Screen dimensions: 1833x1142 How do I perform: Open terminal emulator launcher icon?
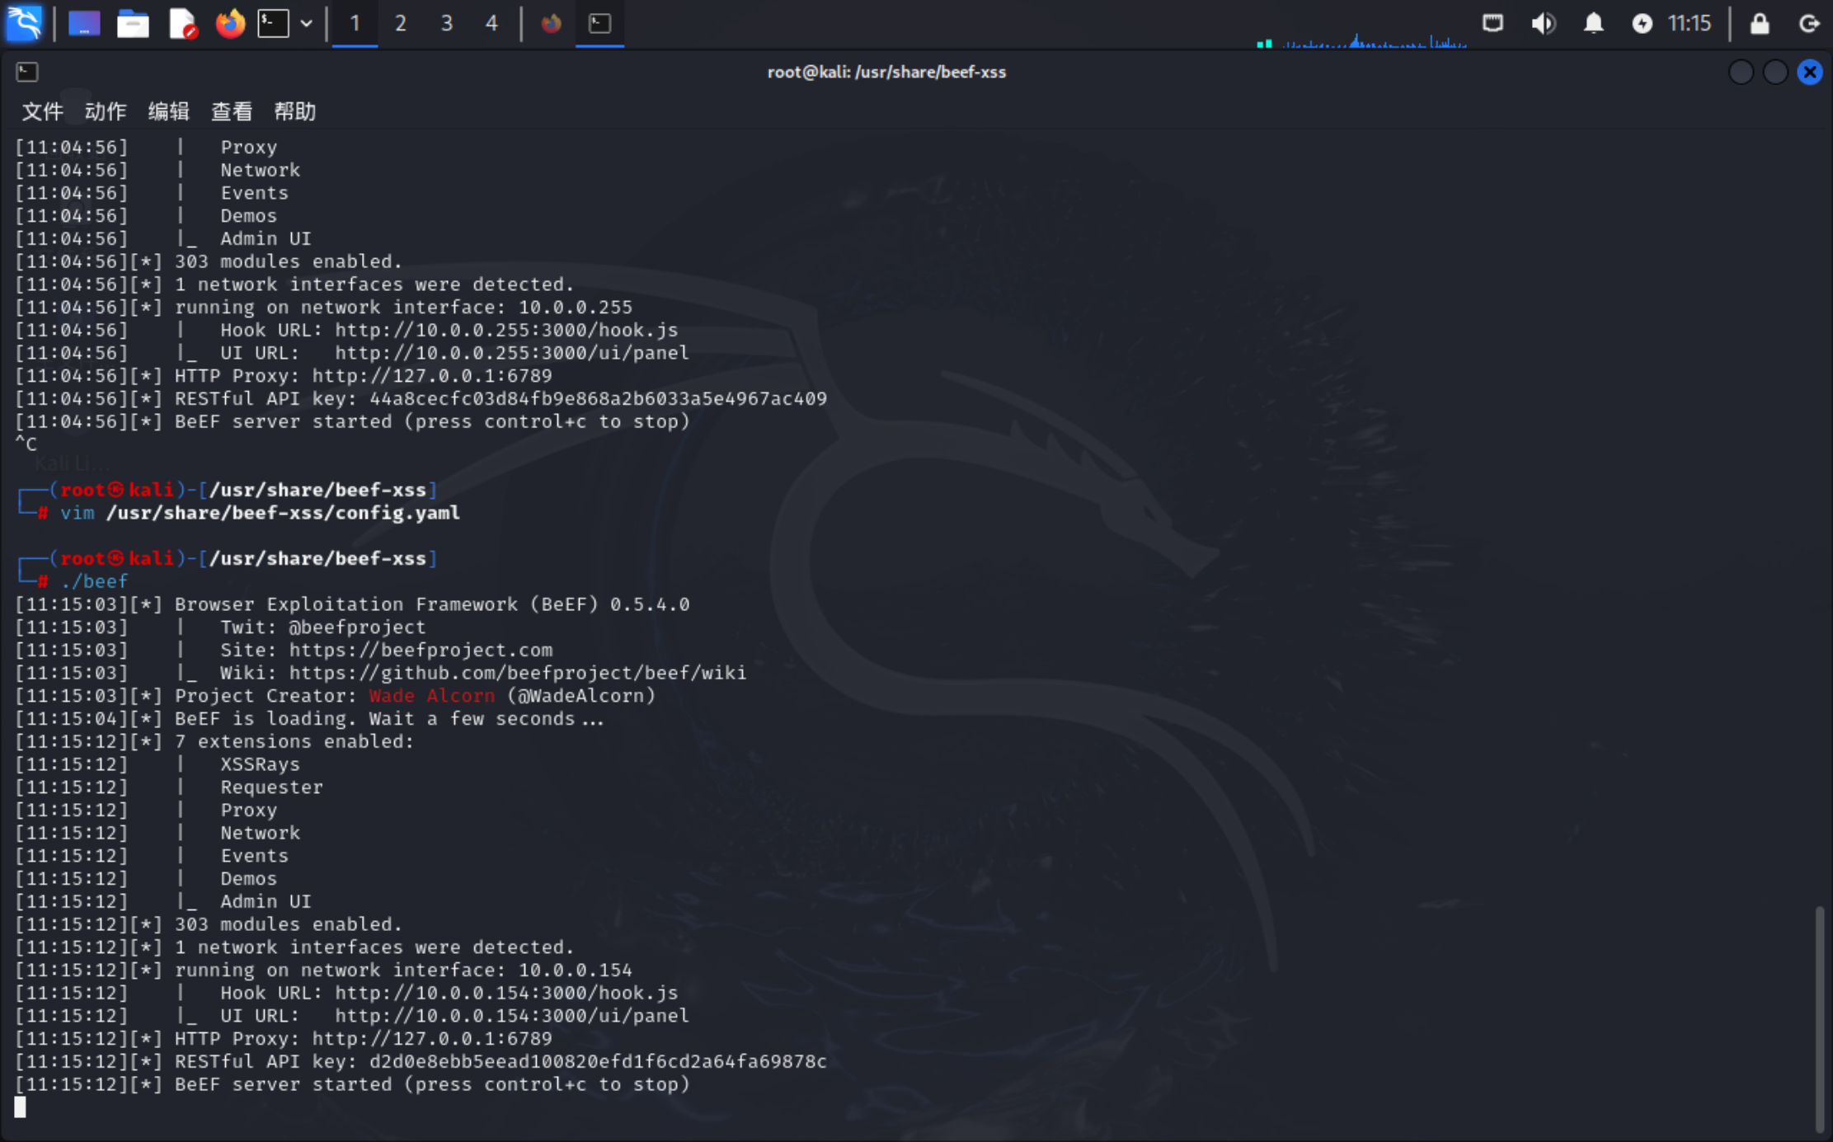[x=274, y=23]
